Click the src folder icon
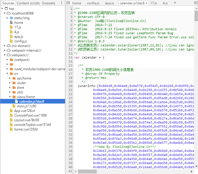The image size is (198, 174). point(11,74)
